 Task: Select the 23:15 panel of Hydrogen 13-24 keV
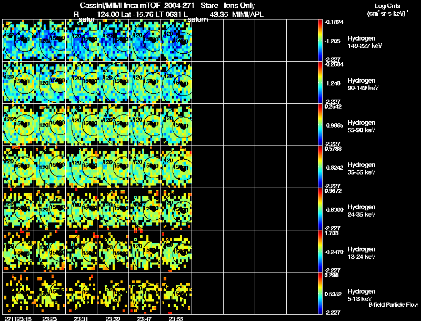(18, 251)
